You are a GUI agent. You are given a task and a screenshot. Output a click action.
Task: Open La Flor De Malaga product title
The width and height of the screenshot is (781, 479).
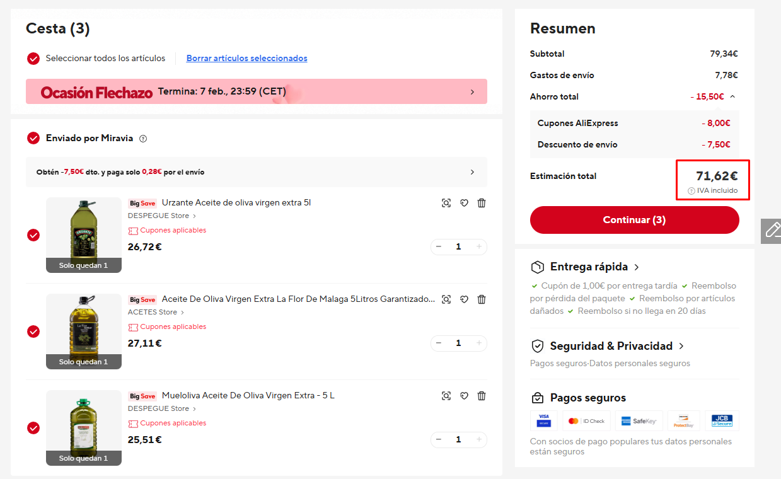(299, 299)
